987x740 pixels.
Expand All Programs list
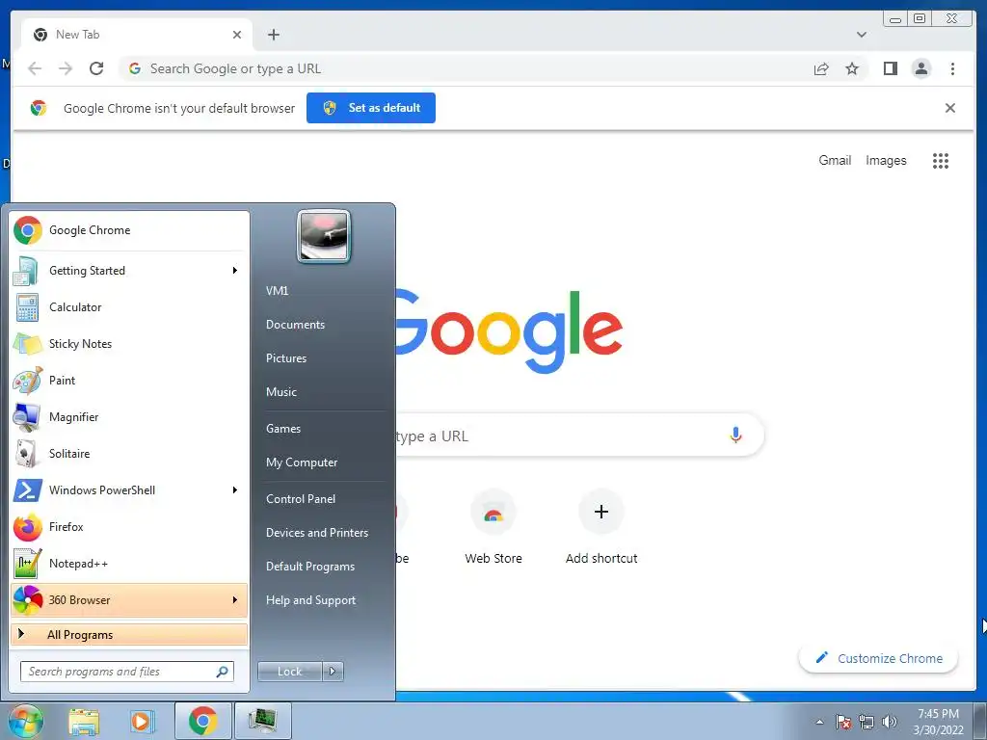click(129, 634)
